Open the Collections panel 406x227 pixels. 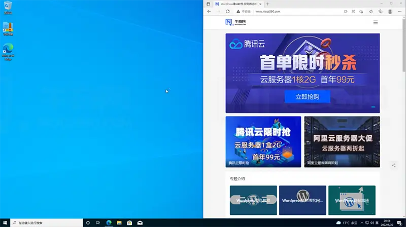[x=380, y=11]
